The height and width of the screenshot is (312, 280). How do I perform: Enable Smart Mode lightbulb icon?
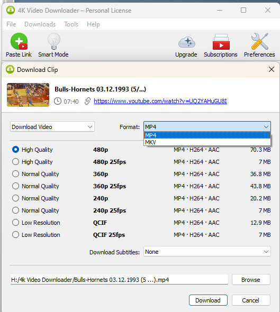point(54,41)
